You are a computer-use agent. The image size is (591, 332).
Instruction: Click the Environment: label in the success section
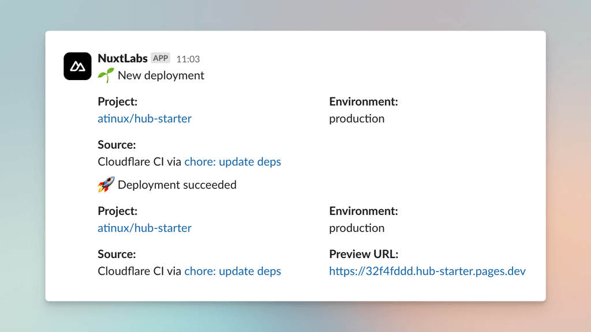(364, 211)
